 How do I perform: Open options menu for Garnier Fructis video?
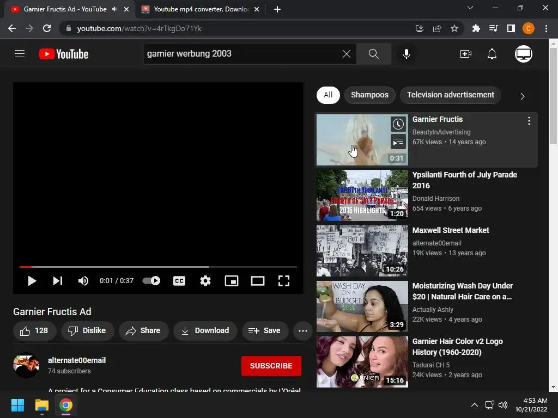(x=529, y=121)
